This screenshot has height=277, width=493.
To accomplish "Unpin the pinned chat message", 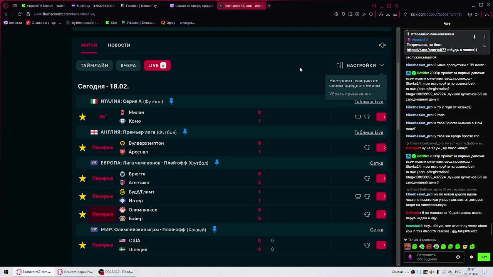I will [x=475, y=37].
